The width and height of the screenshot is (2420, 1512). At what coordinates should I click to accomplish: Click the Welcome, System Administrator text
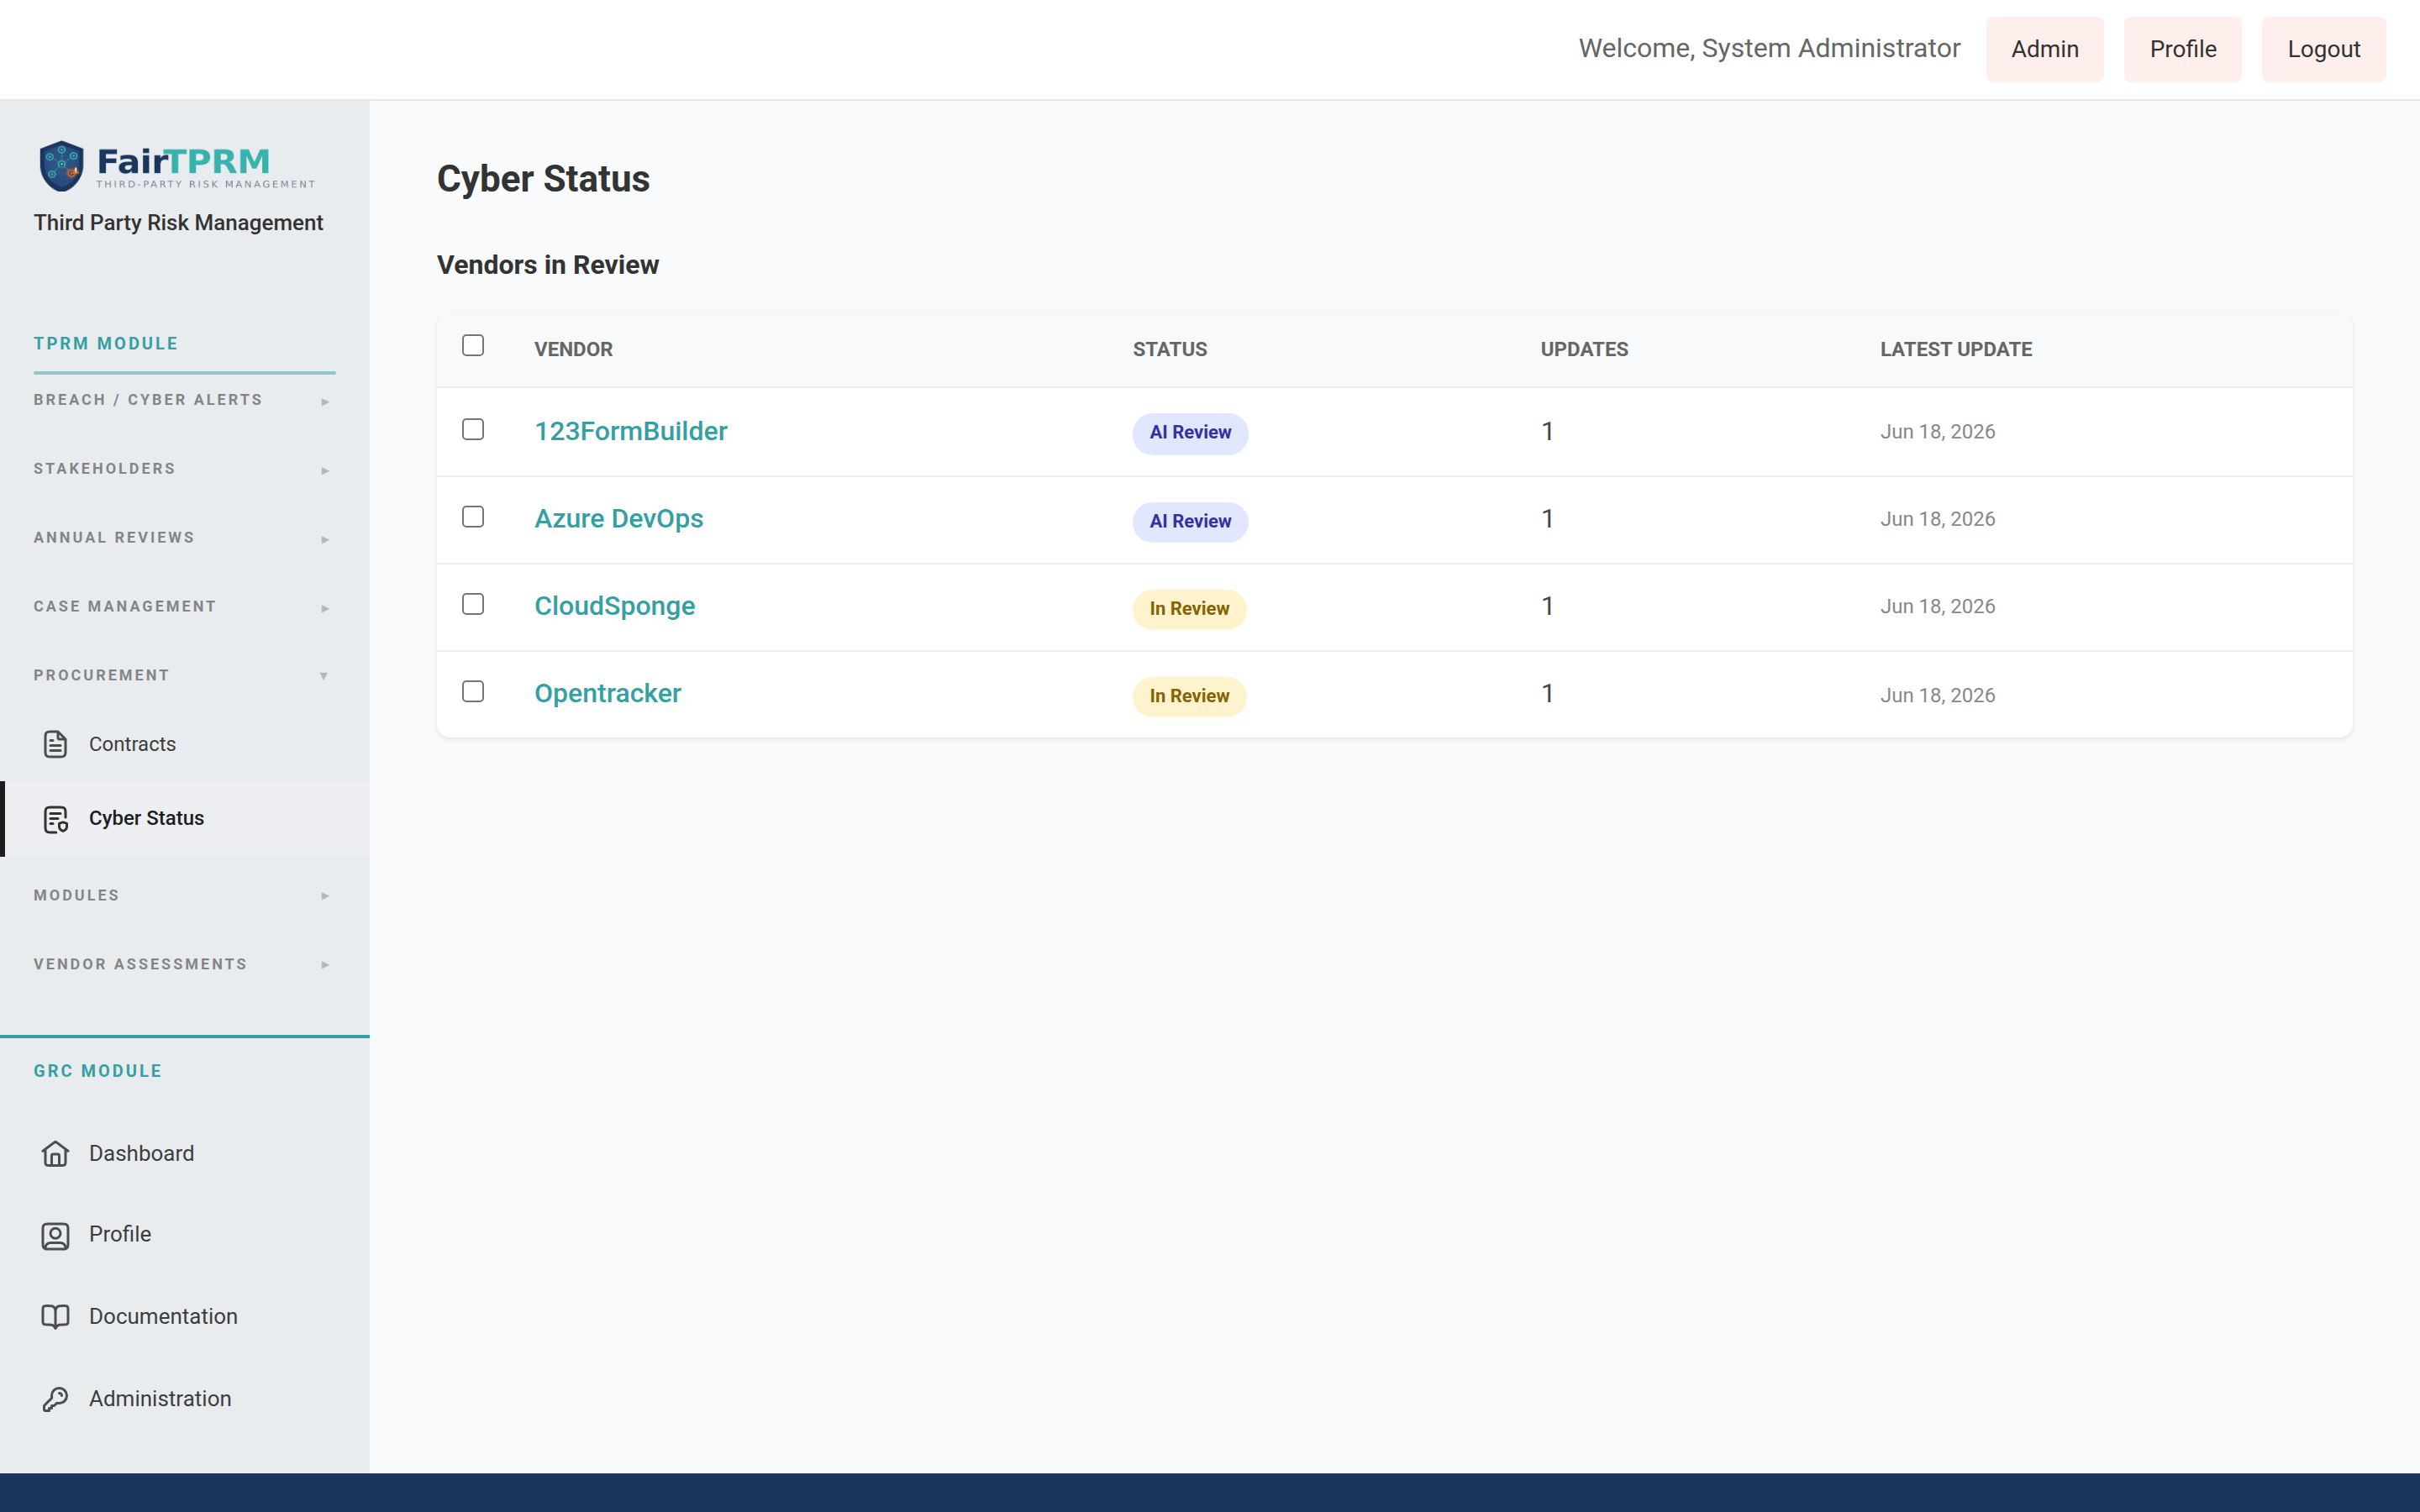pyautogui.click(x=1769, y=48)
